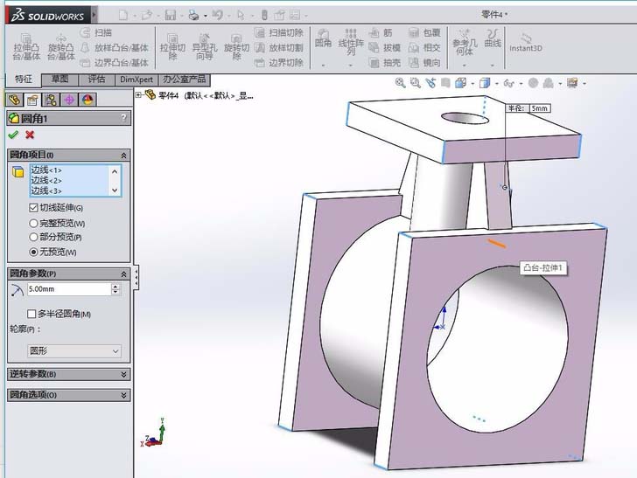Select the Wrap (包覆) tool
Viewport: 637px width, 478px height.
click(424, 32)
